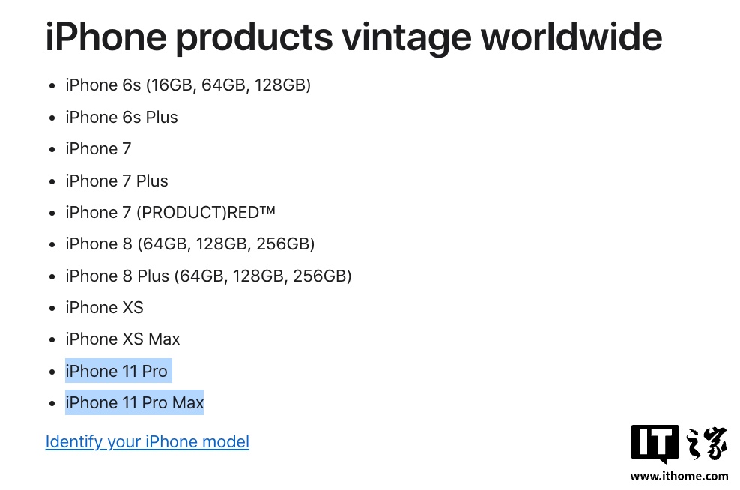Click the iPhone 8 Plus list entry

(x=208, y=276)
